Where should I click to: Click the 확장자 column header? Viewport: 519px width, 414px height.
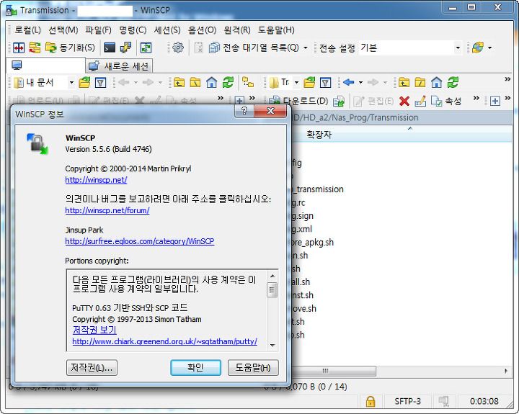point(319,135)
